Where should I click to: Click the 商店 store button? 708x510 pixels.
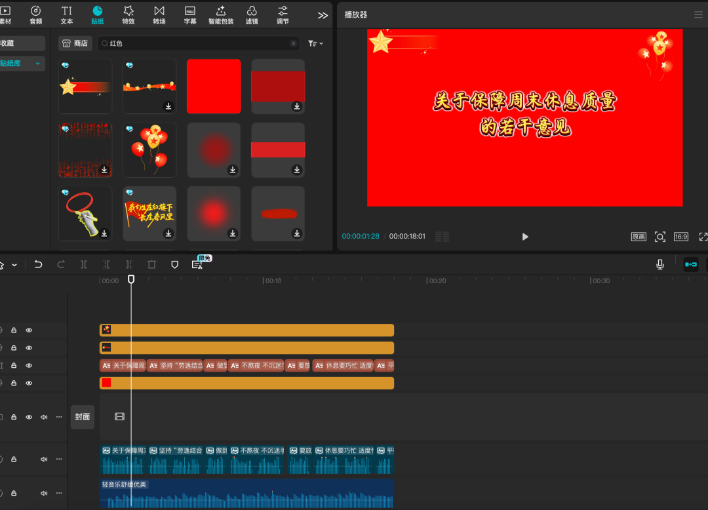[75, 43]
